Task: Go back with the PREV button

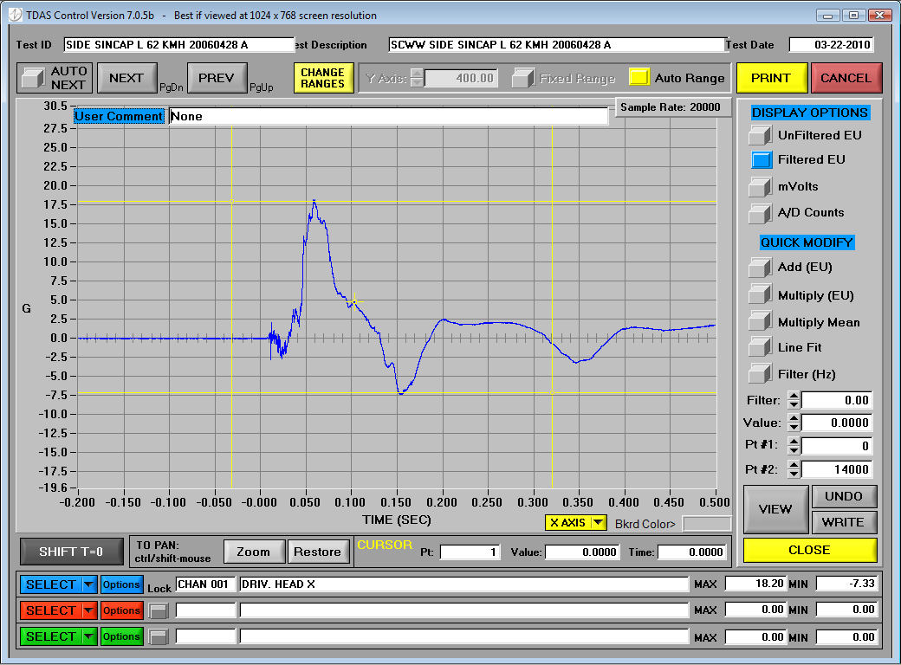Action: (x=216, y=78)
